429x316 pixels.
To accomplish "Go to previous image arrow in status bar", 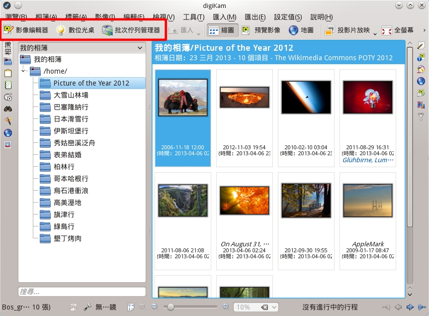I will (398, 307).
